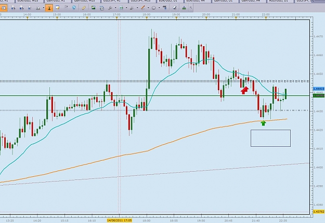The height and width of the screenshot is (223, 325).
Task: Expand dropdown arrow next to levels tool
Action: coord(126,8)
